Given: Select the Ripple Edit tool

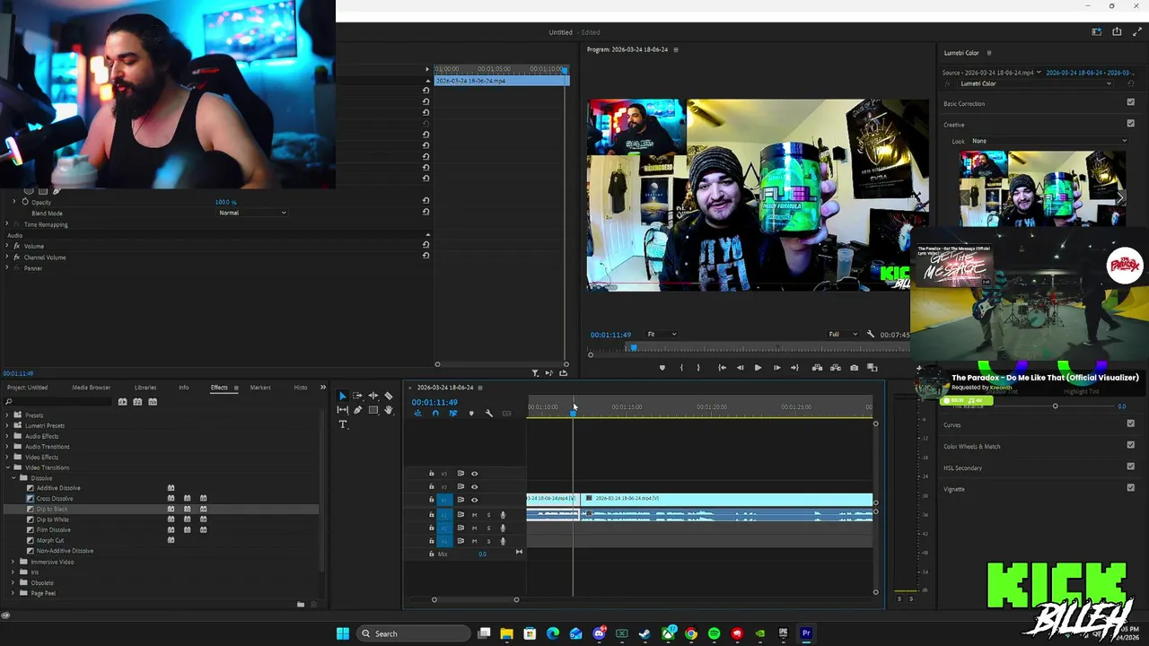Looking at the screenshot, I should [373, 396].
